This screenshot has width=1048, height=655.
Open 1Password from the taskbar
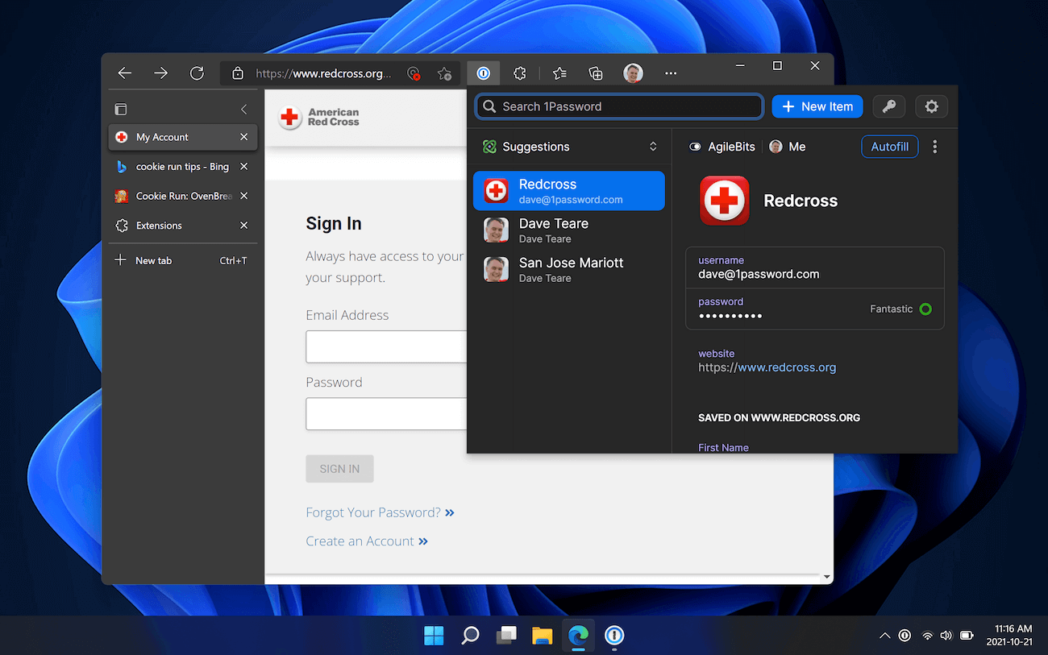[613, 636]
